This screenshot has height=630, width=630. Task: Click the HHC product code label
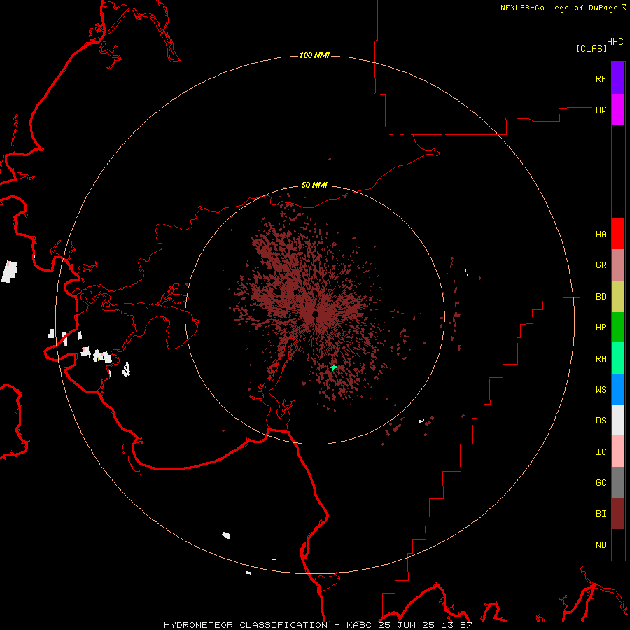point(615,42)
